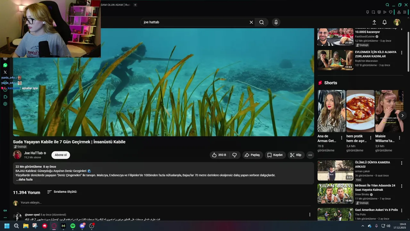The width and height of the screenshot is (410, 231).
Task: Dislike the video with thumbs down
Action: [x=234, y=155]
